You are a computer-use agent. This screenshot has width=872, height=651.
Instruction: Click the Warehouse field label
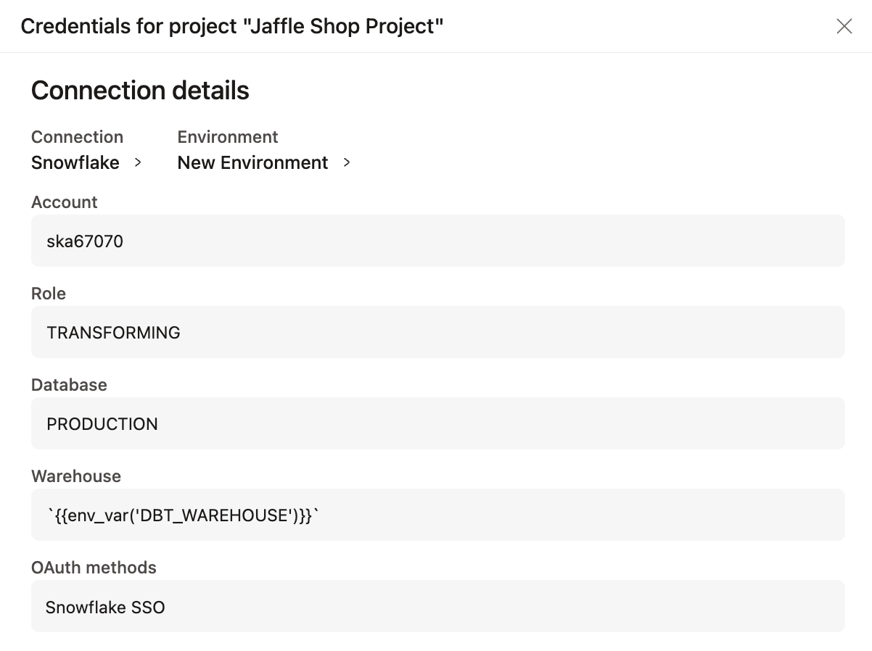tap(76, 476)
